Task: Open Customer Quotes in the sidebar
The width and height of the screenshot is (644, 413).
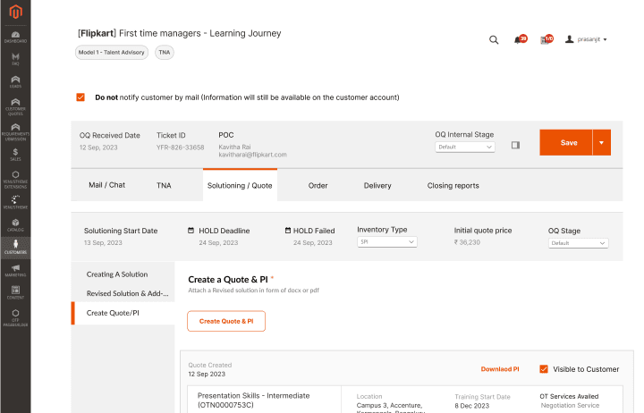Action: click(x=15, y=106)
